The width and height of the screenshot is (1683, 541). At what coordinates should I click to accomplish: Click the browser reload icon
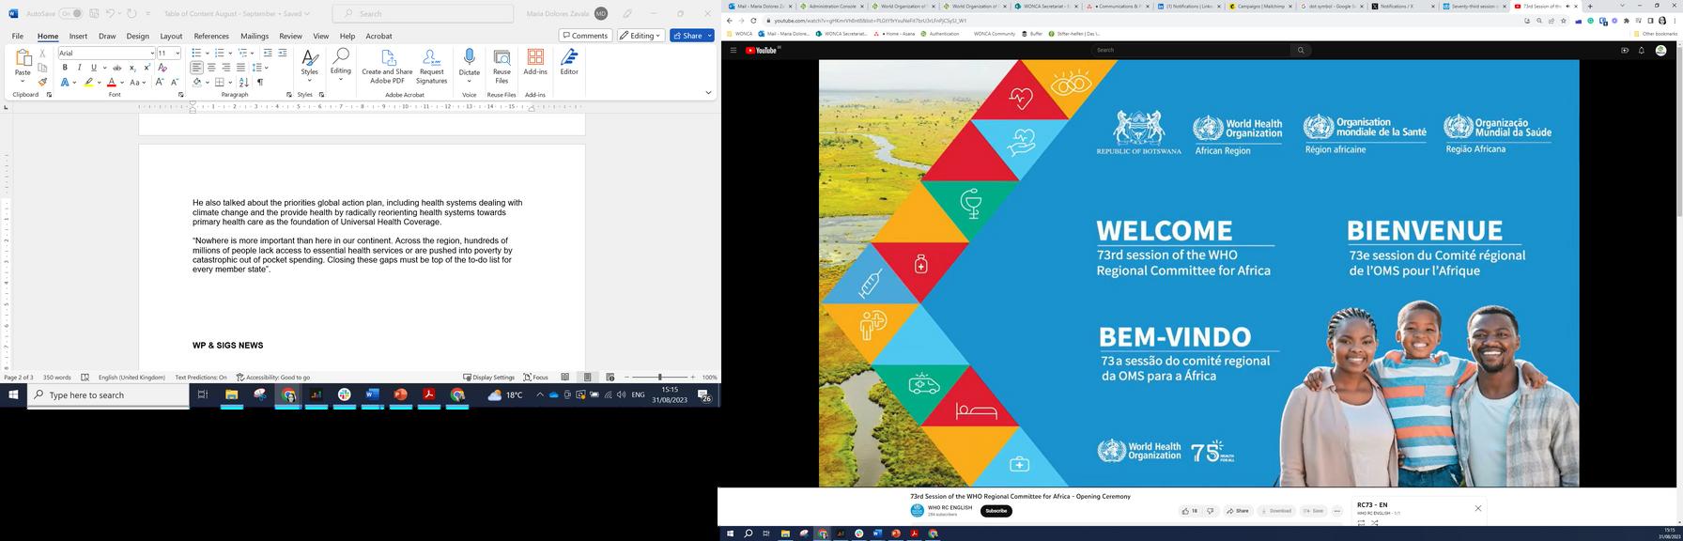[753, 21]
